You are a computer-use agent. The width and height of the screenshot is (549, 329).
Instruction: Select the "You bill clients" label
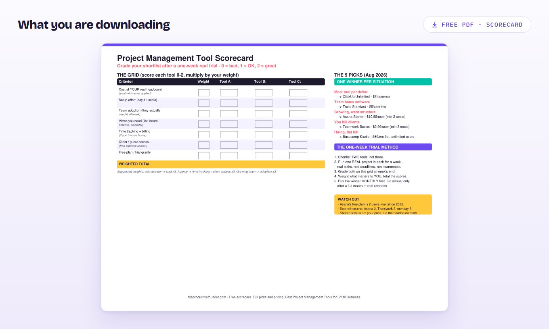tap(347, 122)
